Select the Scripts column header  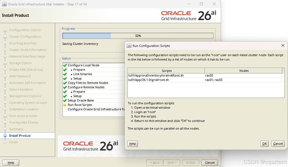(167, 71)
